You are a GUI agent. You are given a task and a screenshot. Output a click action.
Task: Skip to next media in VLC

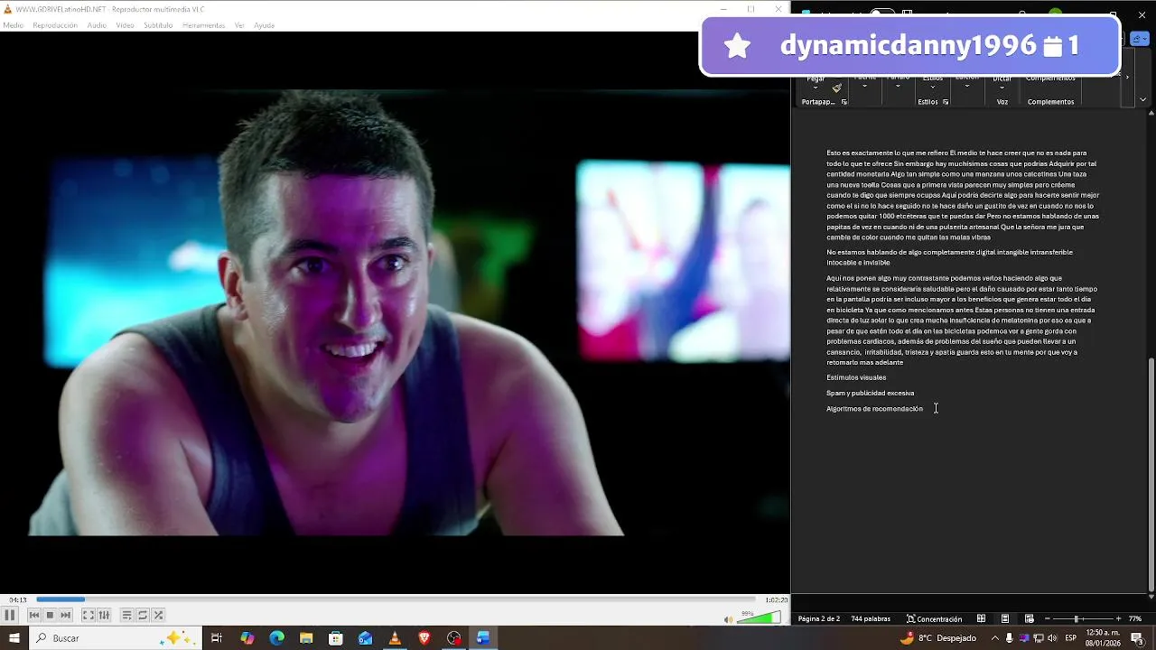(65, 615)
